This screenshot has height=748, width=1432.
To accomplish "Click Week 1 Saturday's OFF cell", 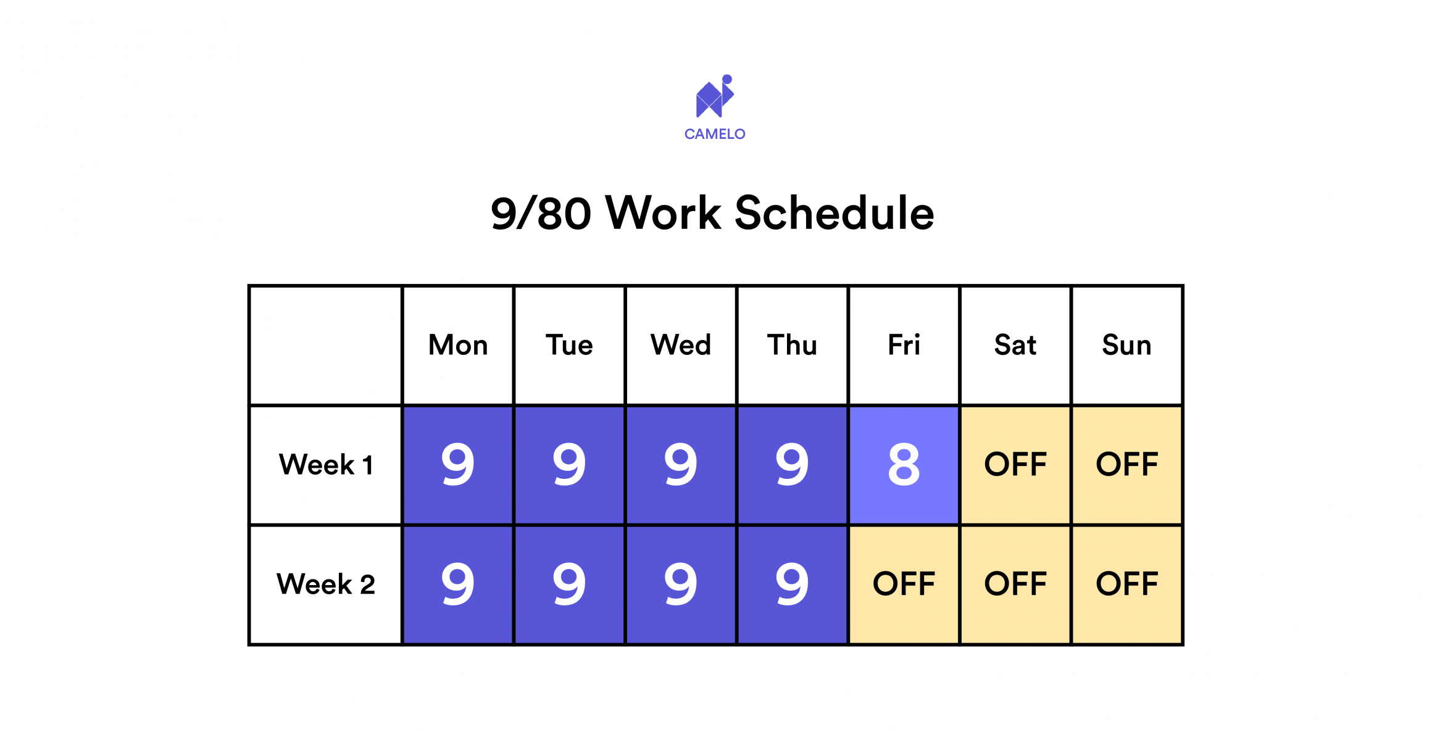I will pyautogui.click(x=1015, y=465).
